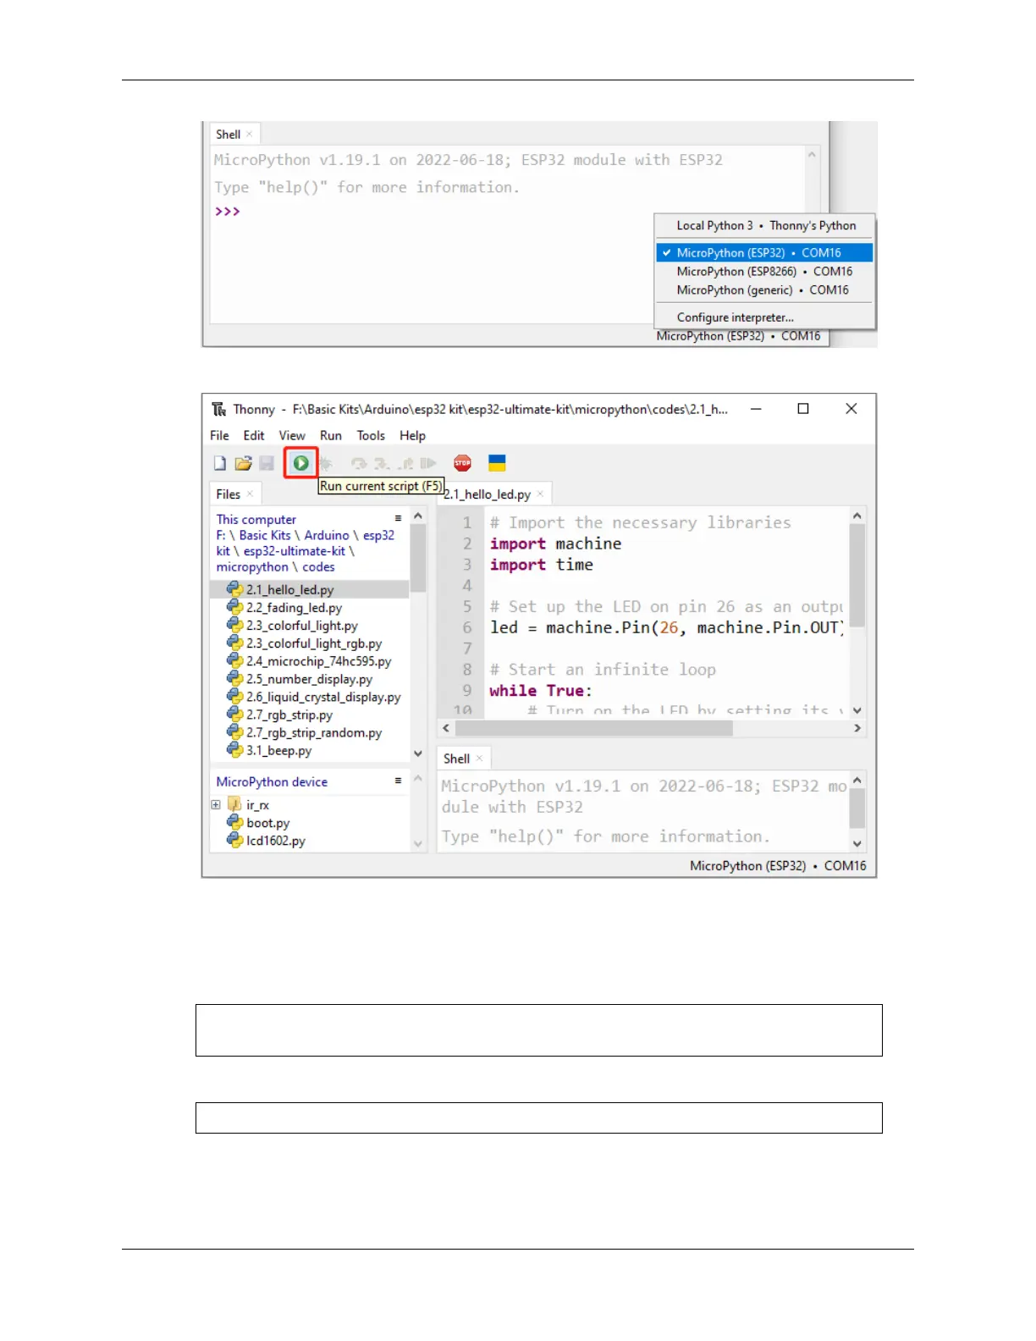This screenshot has width=1036, height=1341.
Task: Create a new file with the New icon
Action: coord(220,463)
